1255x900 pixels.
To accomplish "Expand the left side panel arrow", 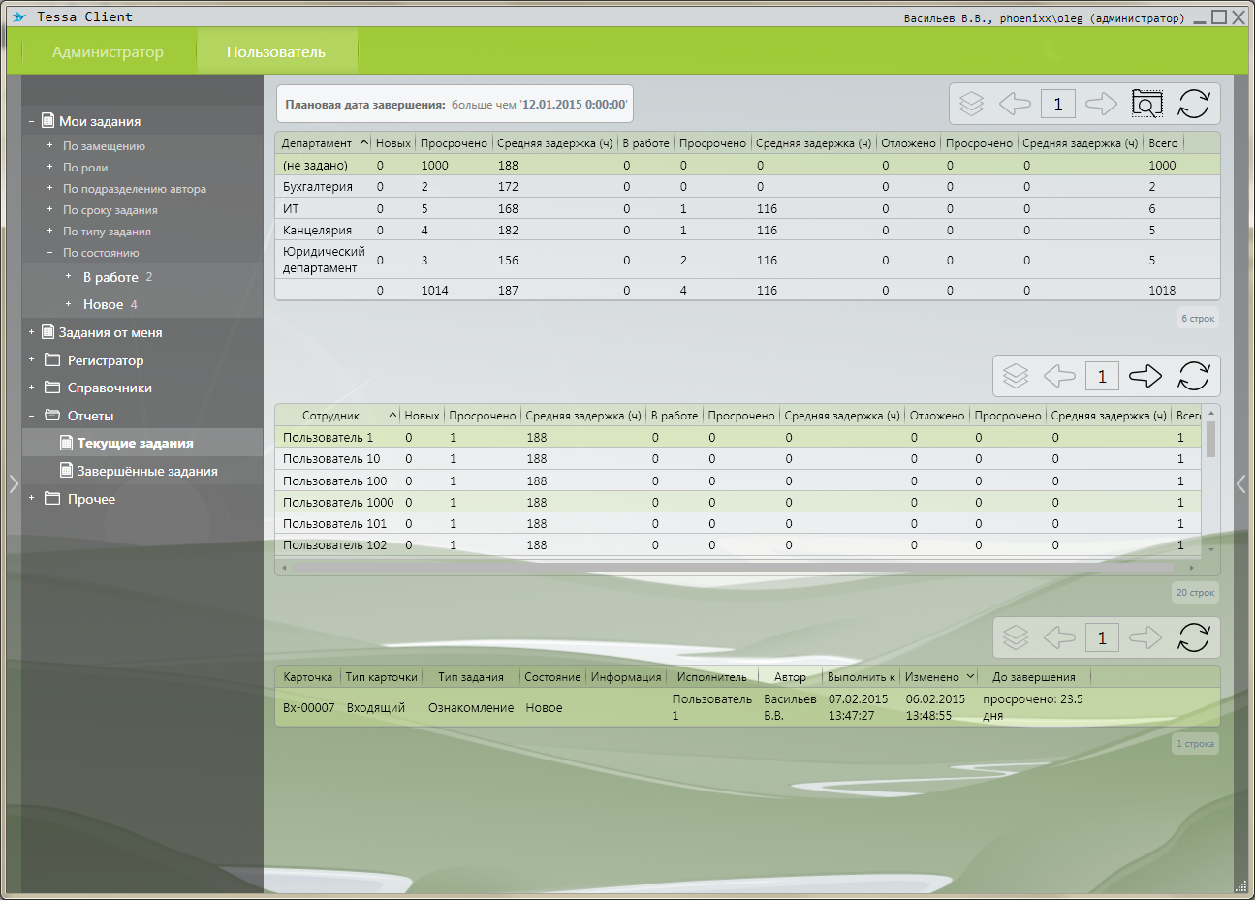I will click(x=14, y=484).
